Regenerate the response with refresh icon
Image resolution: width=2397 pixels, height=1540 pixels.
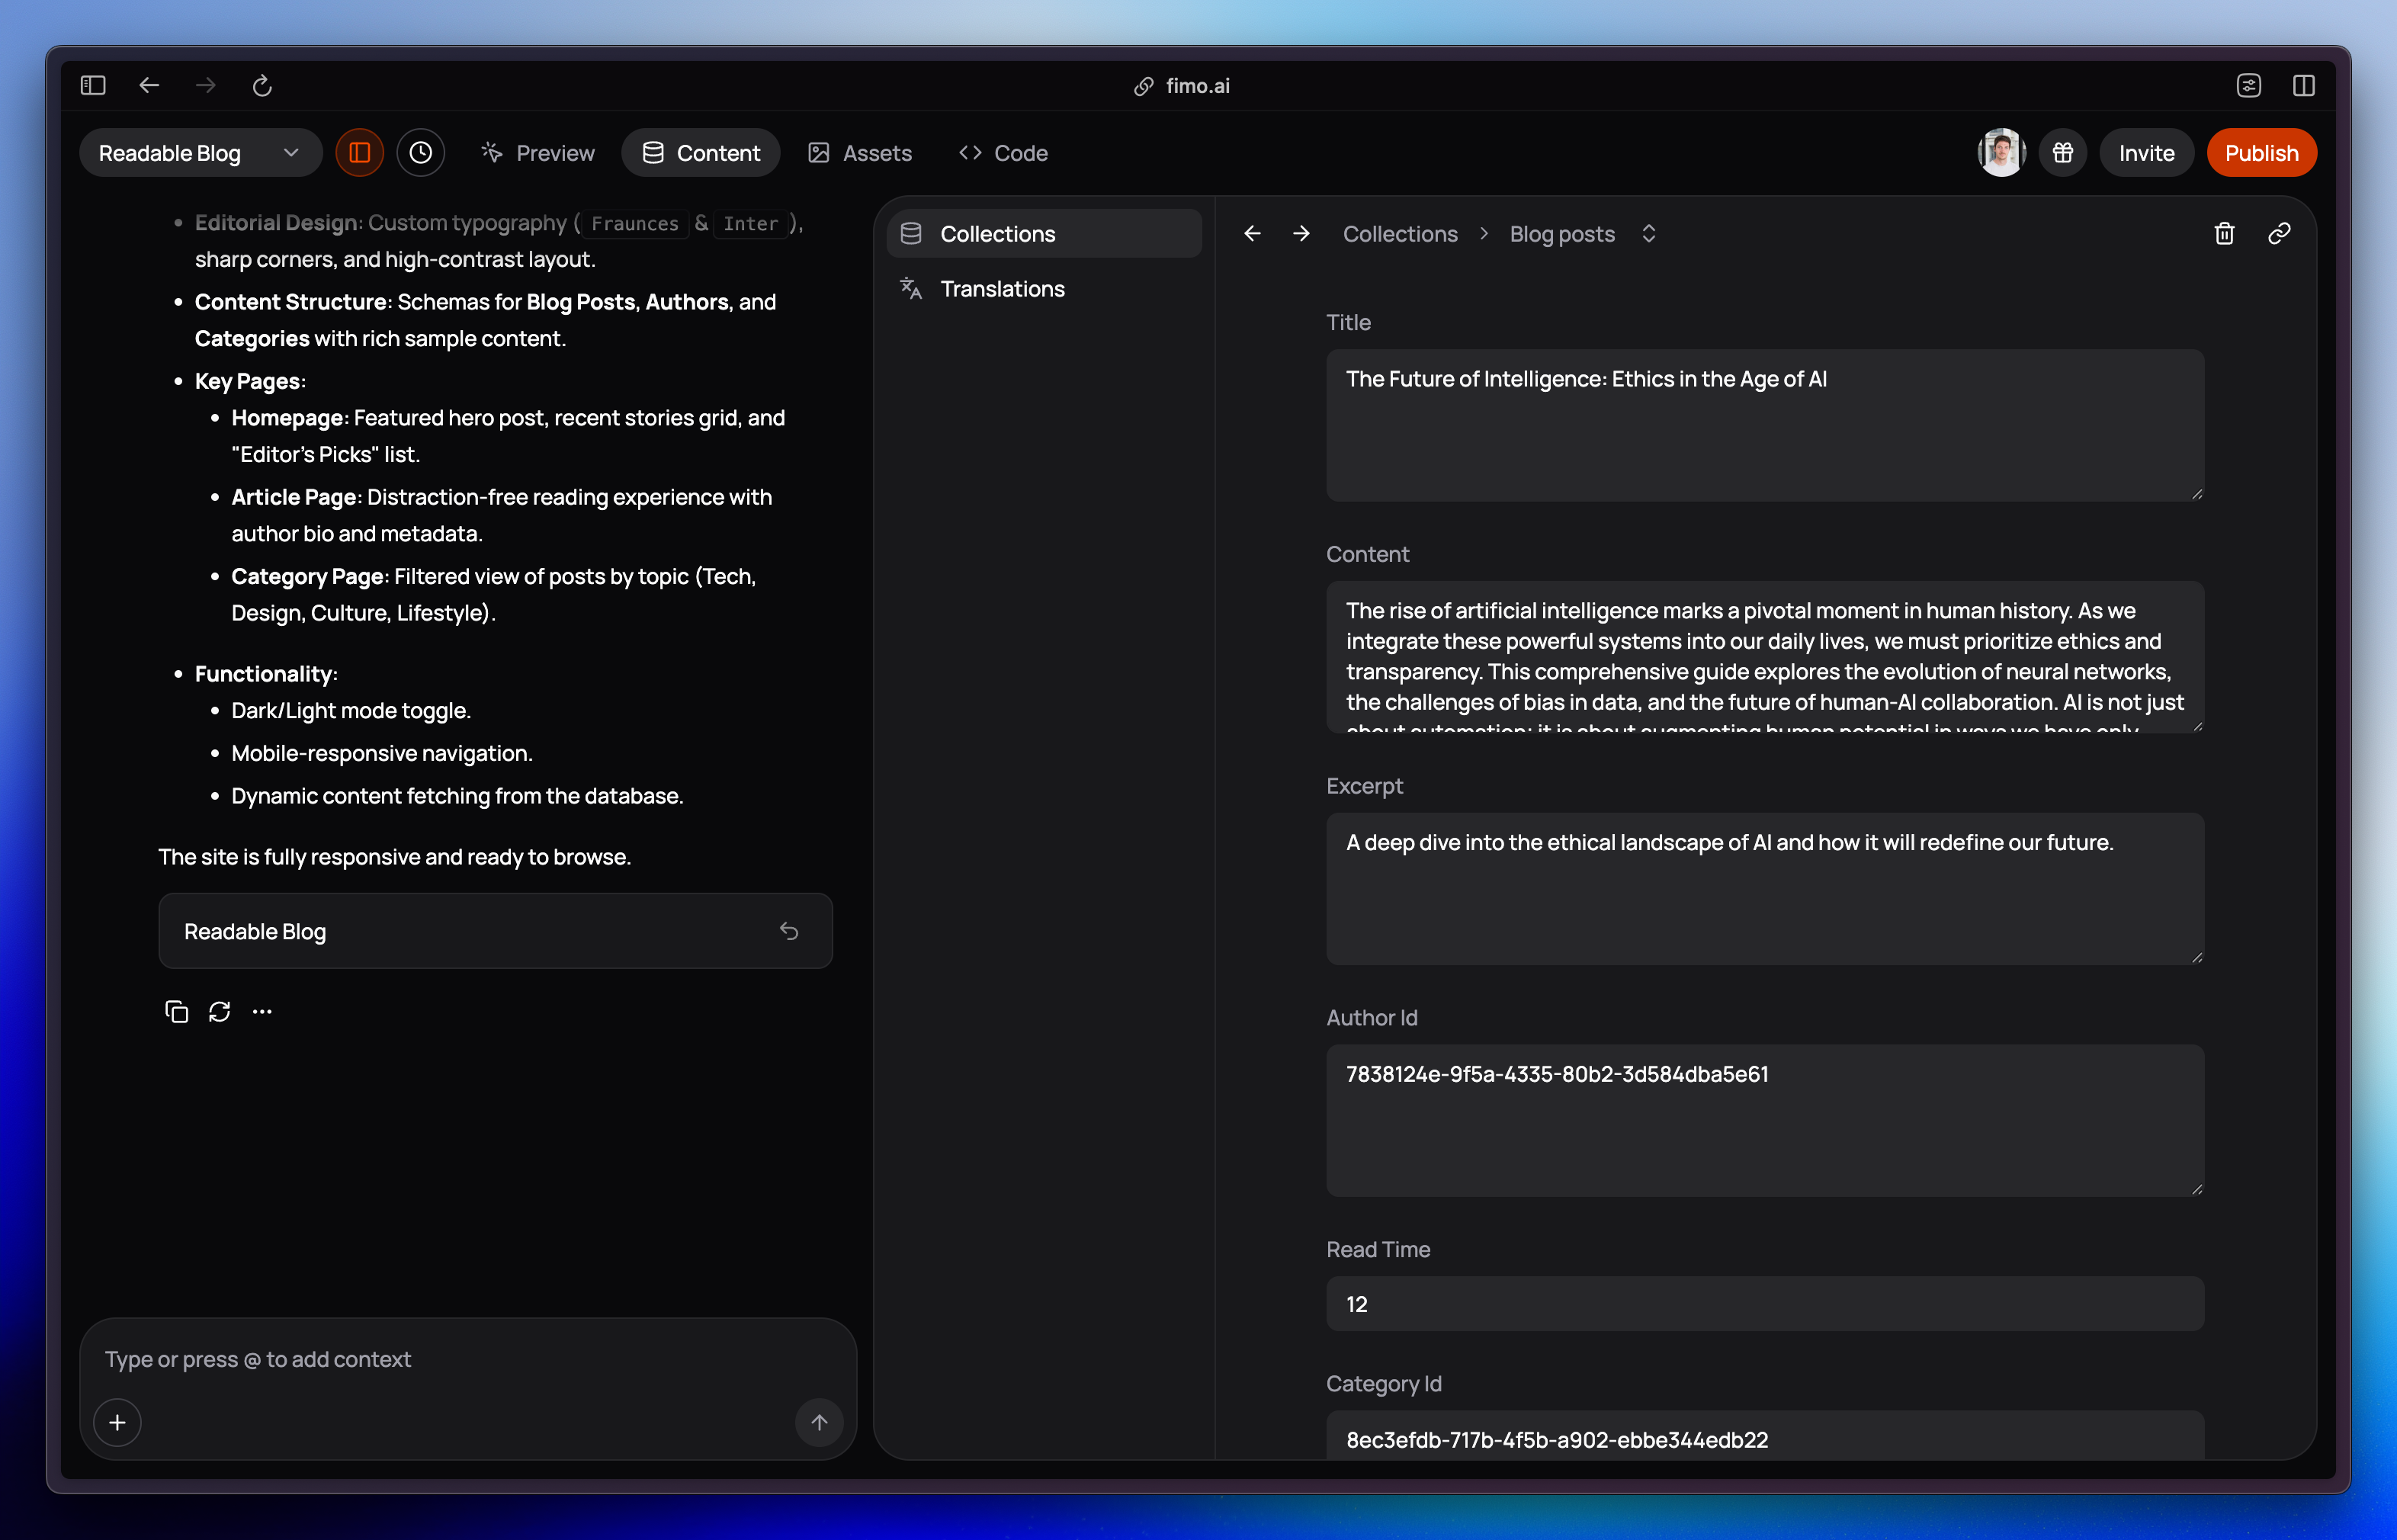(220, 1012)
